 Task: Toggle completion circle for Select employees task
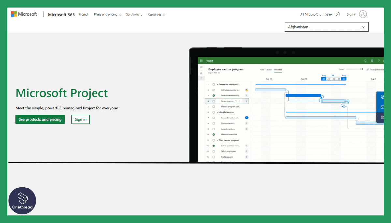pos(214,151)
